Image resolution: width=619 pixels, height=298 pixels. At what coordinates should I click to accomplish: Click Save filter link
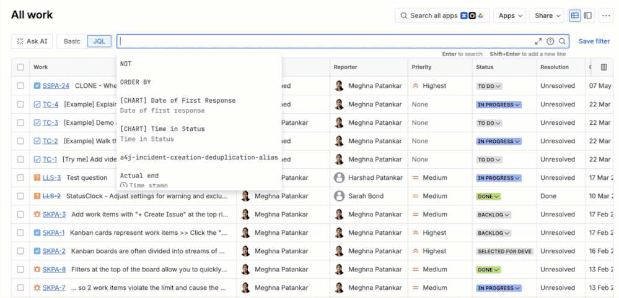point(594,41)
